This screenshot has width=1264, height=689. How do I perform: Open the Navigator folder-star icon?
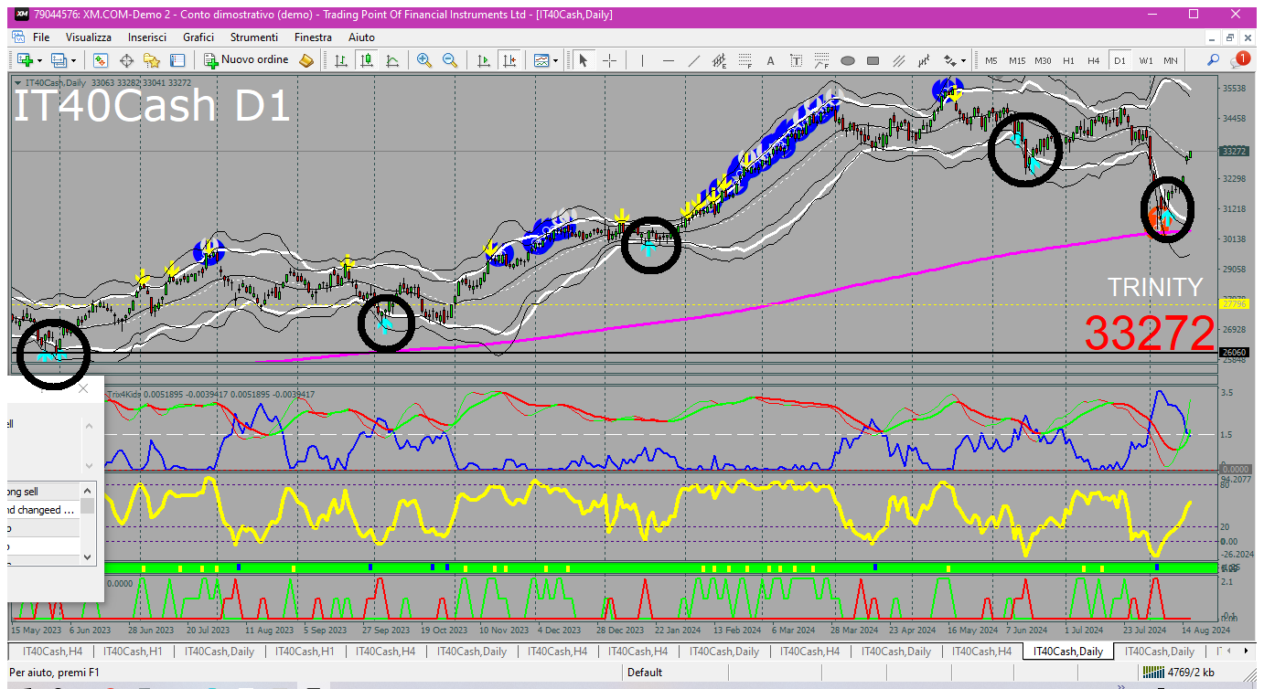pyautogui.click(x=152, y=60)
